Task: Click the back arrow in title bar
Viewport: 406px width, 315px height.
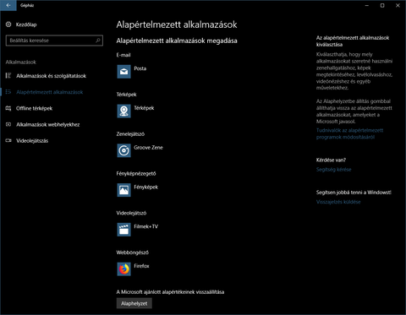Action: 8,5
